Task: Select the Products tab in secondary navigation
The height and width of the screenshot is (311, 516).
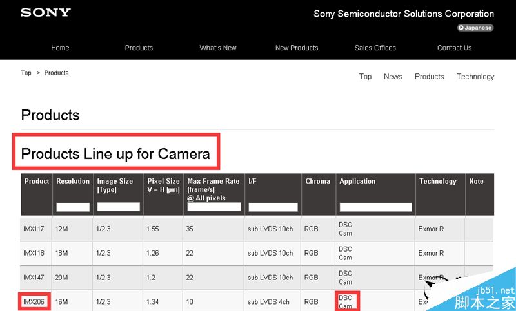Action: tap(430, 77)
